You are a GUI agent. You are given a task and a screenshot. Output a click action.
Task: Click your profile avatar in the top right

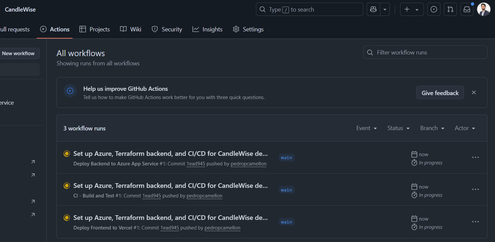click(x=483, y=9)
